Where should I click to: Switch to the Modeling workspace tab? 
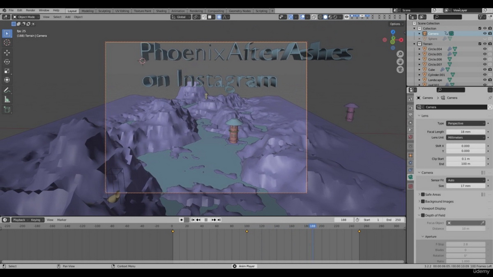click(x=87, y=11)
